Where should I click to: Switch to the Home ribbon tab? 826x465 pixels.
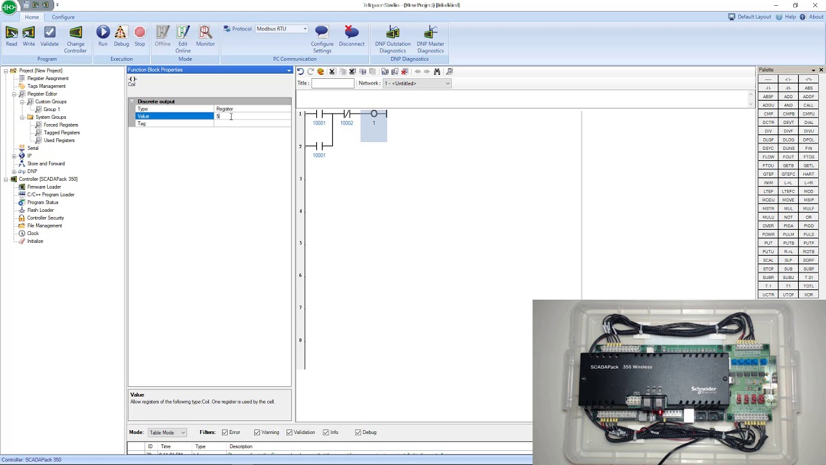pyautogui.click(x=32, y=17)
